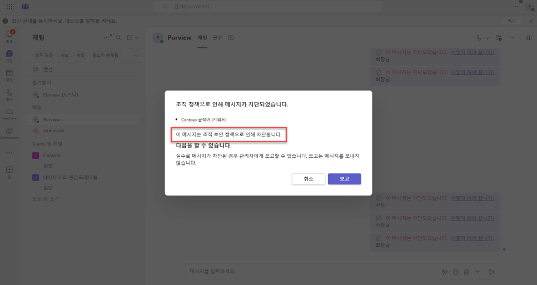Click the Contoso 금칙어 (키워드) policy text
Screen dimensions: 537x285
[204, 119]
